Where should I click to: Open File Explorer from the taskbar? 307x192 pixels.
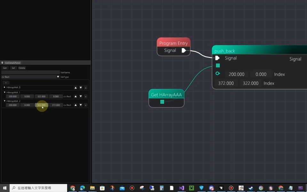coord(92,188)
